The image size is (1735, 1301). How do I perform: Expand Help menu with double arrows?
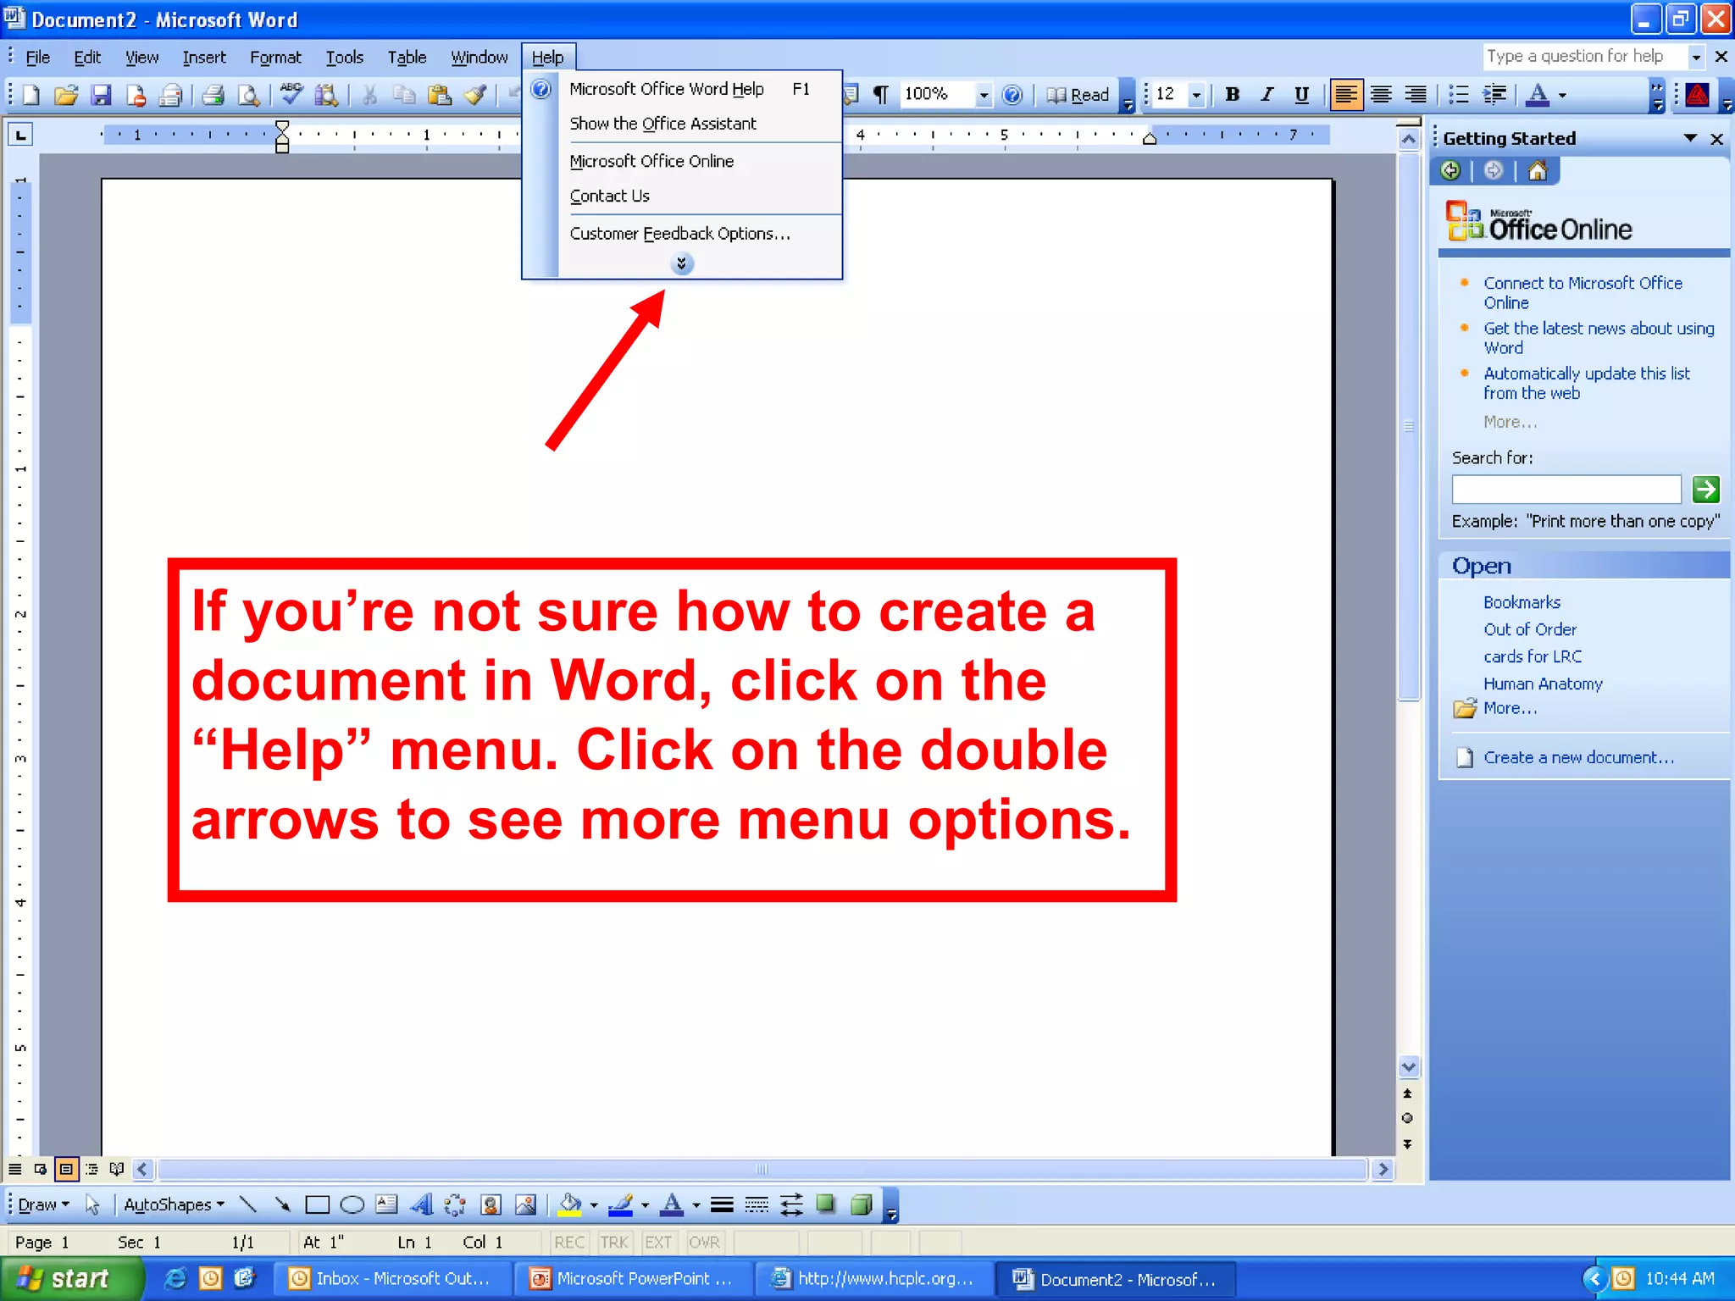point(681,264)
